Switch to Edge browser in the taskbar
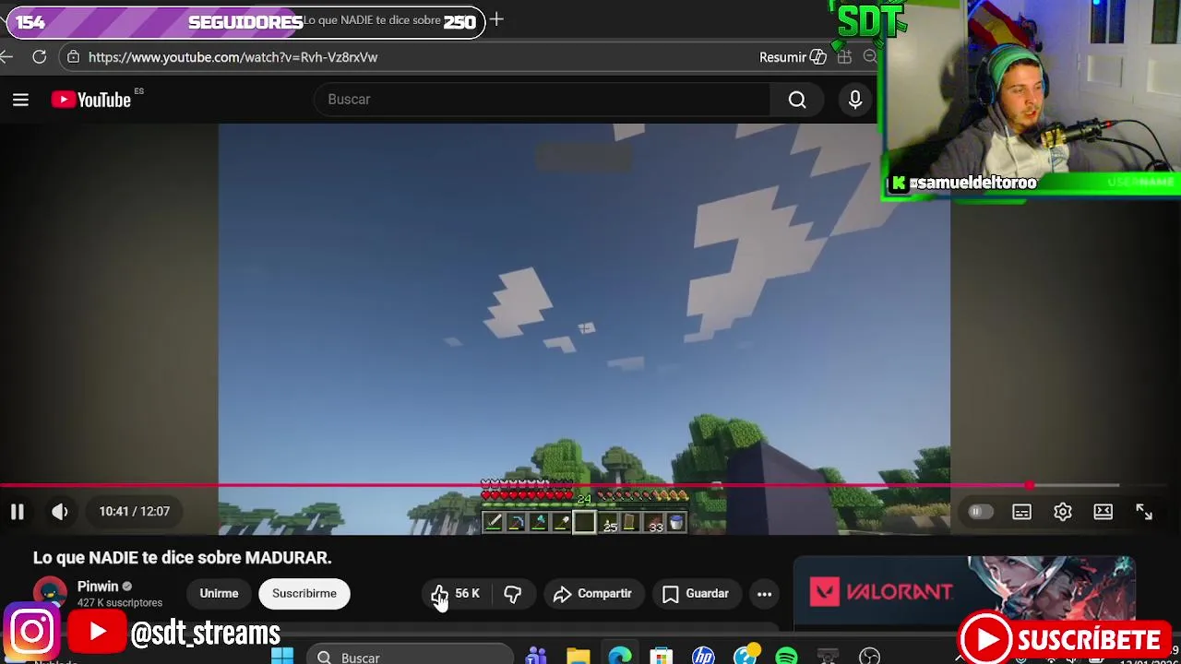 point(620,657)
